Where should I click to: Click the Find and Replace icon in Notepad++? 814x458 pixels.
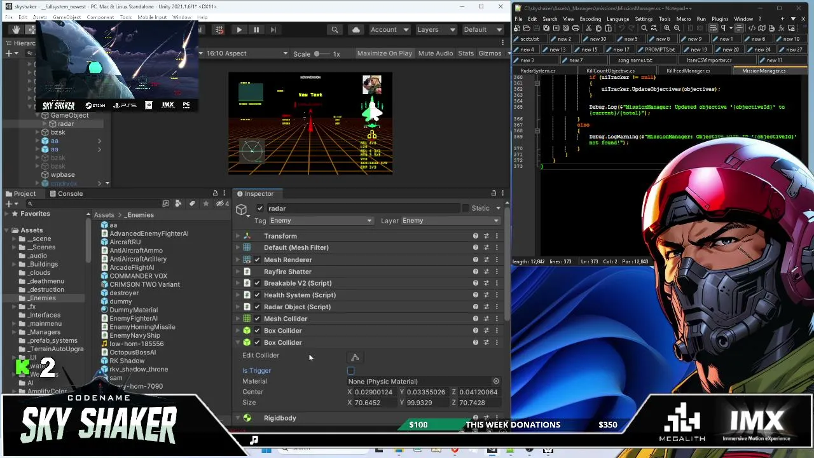click(x=654, y=29)
